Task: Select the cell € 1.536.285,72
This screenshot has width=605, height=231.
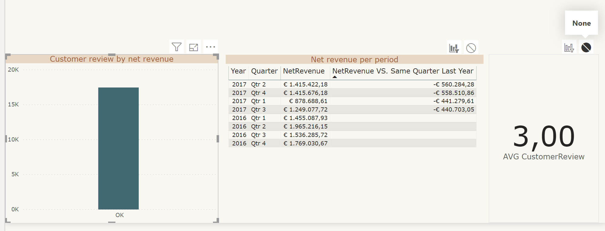Action: [305, 135]
